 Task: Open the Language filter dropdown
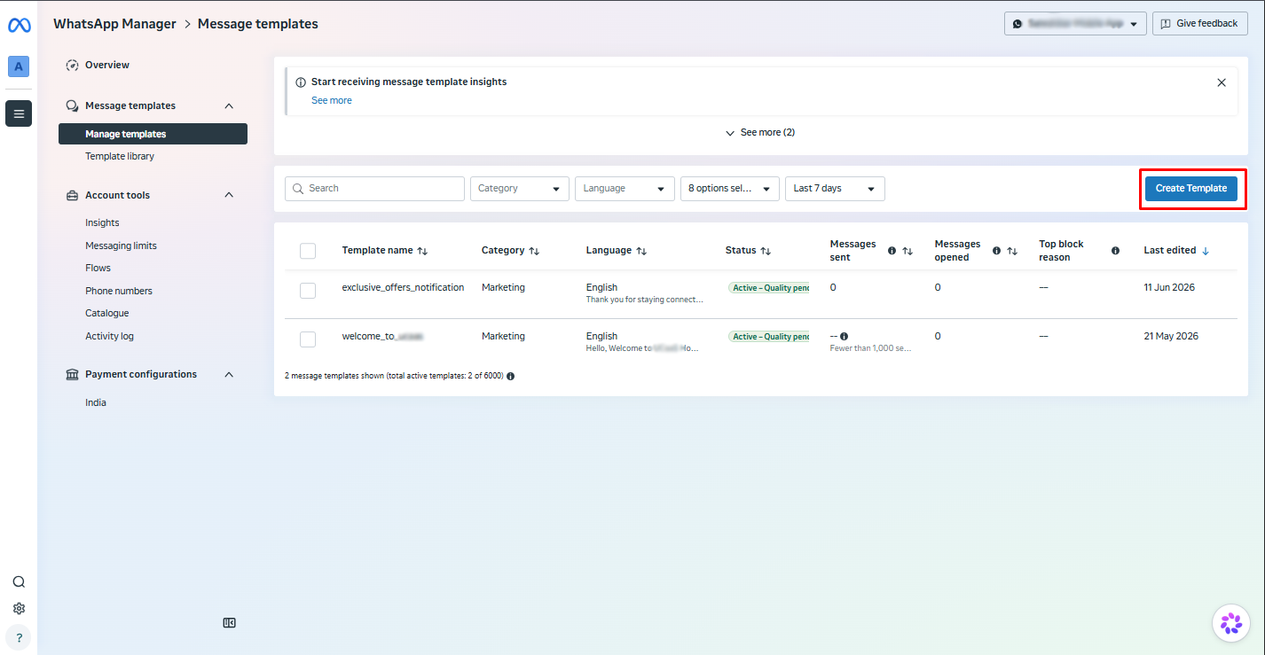(x=625, y=189)
